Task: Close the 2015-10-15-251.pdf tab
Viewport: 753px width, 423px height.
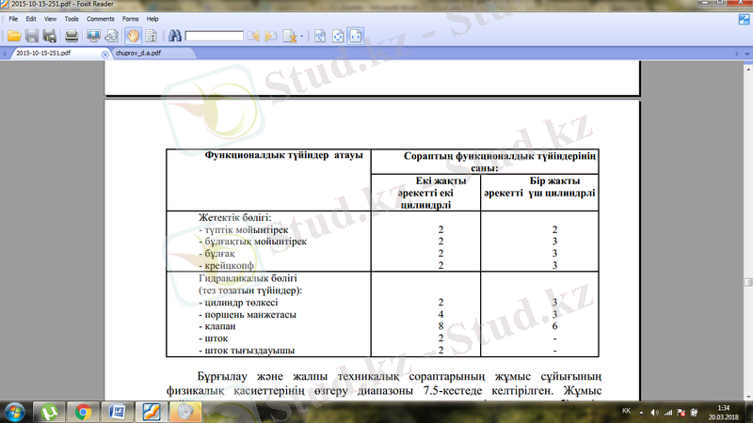Action: tap(104, 54)
